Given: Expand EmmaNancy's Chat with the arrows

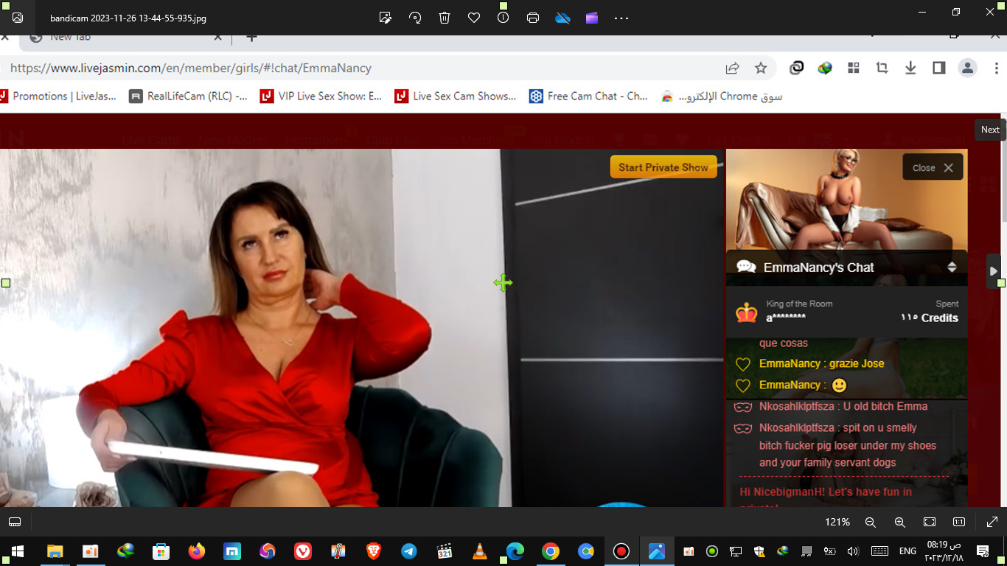Looking at the screenshot, I should [952, 268].
